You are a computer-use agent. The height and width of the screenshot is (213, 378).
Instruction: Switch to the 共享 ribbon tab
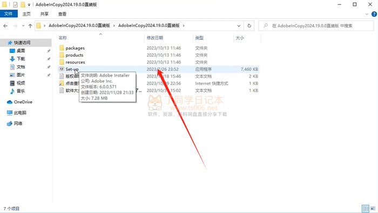(44, 14)
